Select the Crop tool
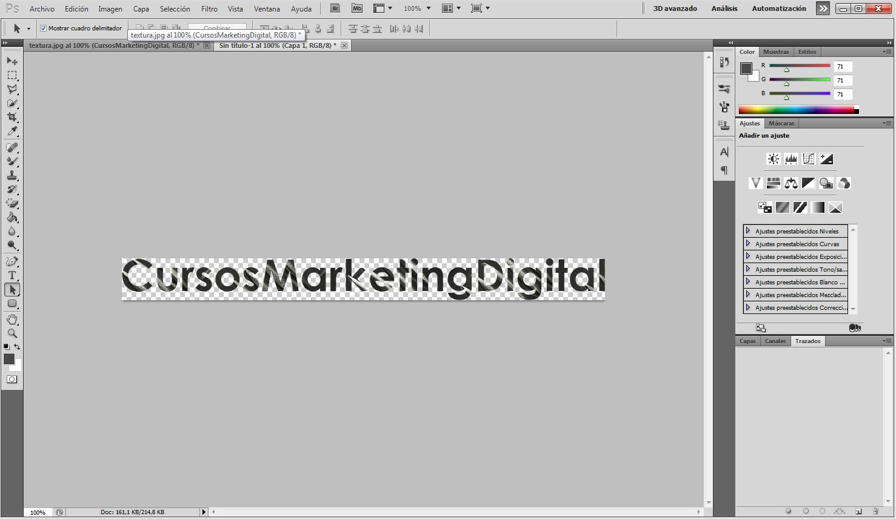896x519 pixels. click(12, 118)
